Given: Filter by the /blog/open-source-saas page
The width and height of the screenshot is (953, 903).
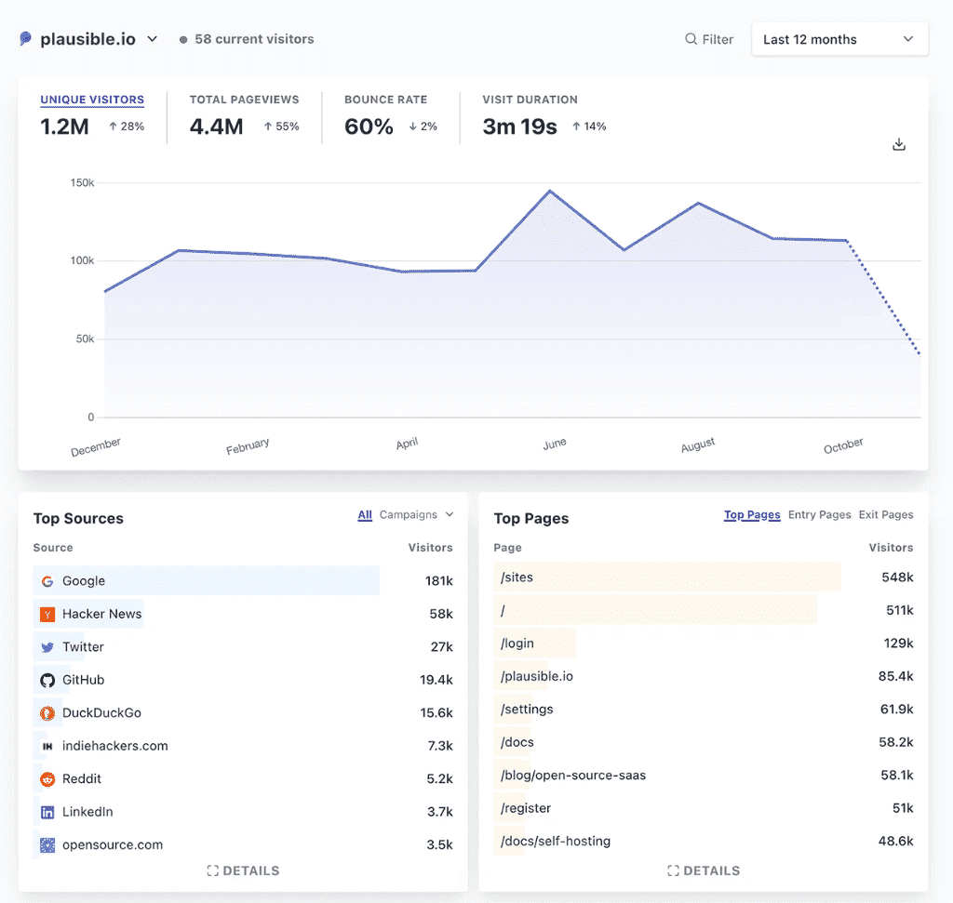Looking at the screenshot, I should coord(573,776).
